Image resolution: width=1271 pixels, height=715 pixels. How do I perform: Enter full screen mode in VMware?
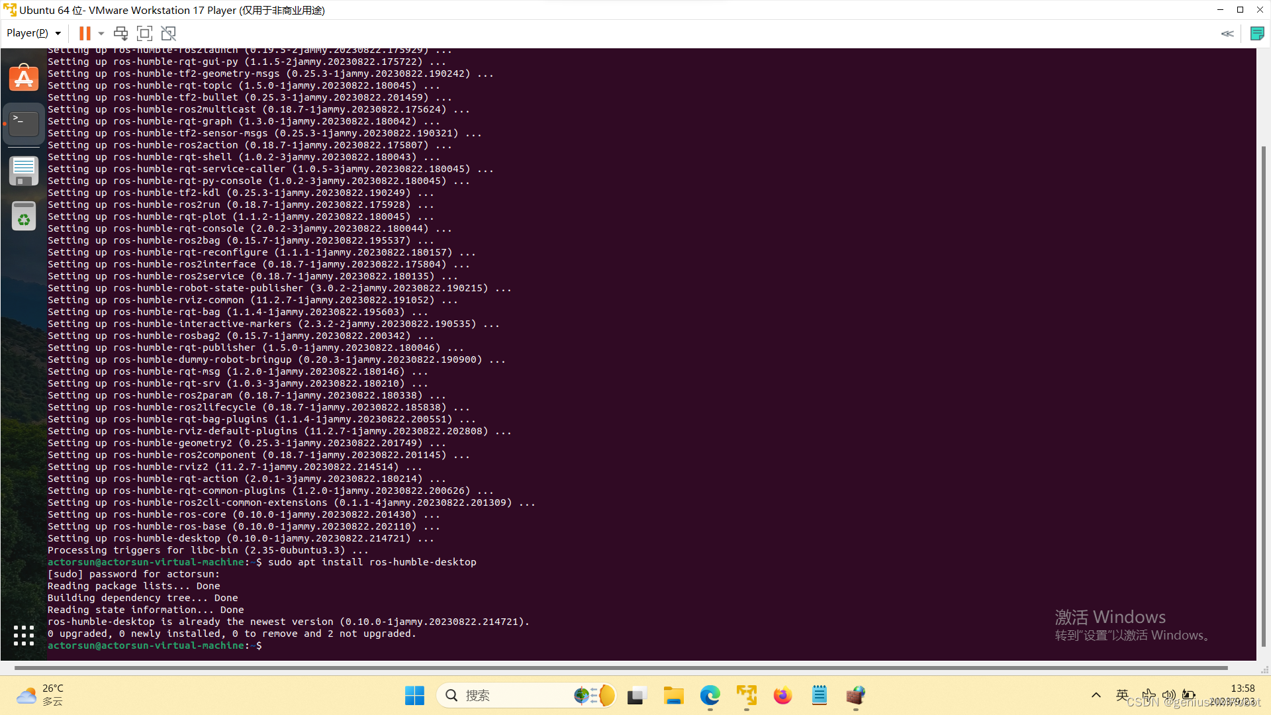pyautogui.click(x=144, y=33)
